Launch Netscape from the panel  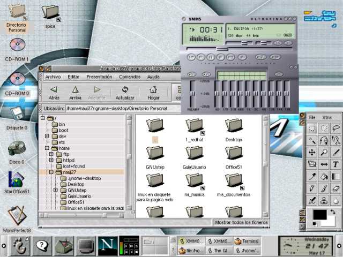108,246
